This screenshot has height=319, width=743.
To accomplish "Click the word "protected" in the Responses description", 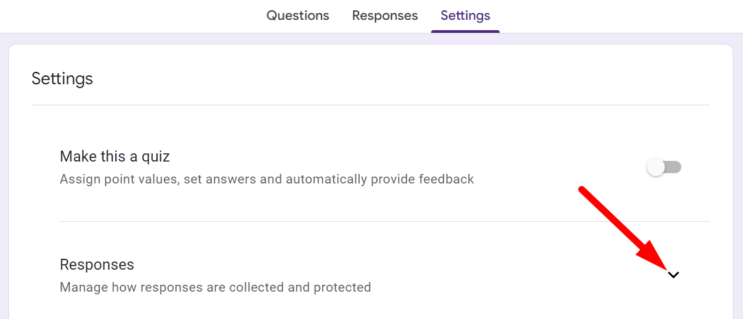I will click(342, 288).
